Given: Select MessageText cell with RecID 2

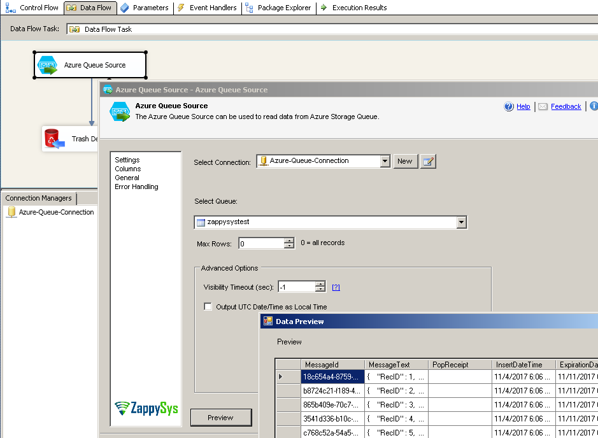Looking at the screenshot, I should [x=396, y=391].
